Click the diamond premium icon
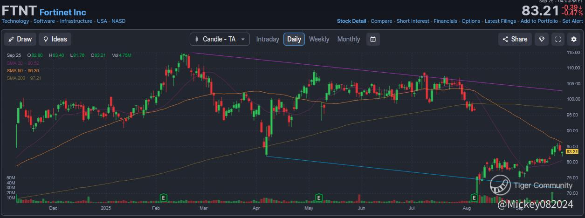This screenshot has width=585, height=218. pos(542,39)
